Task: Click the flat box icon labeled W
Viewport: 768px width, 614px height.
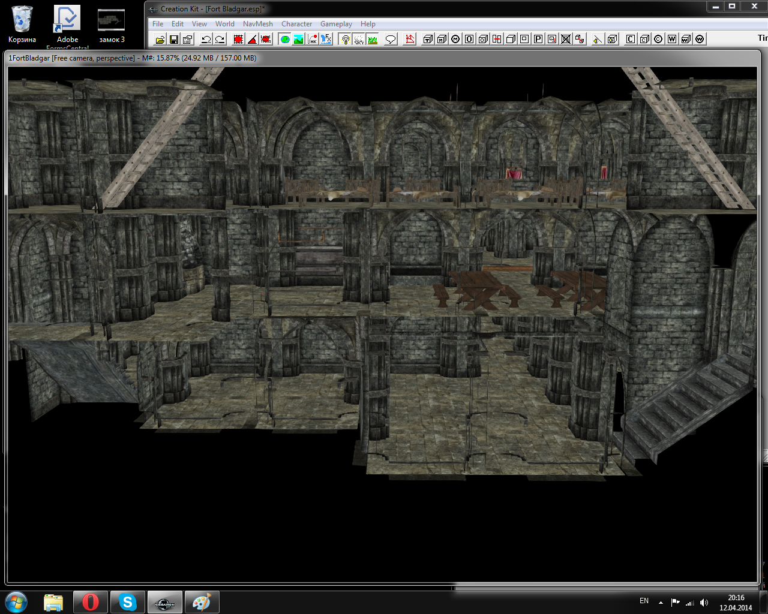Action: click(672, 39)
